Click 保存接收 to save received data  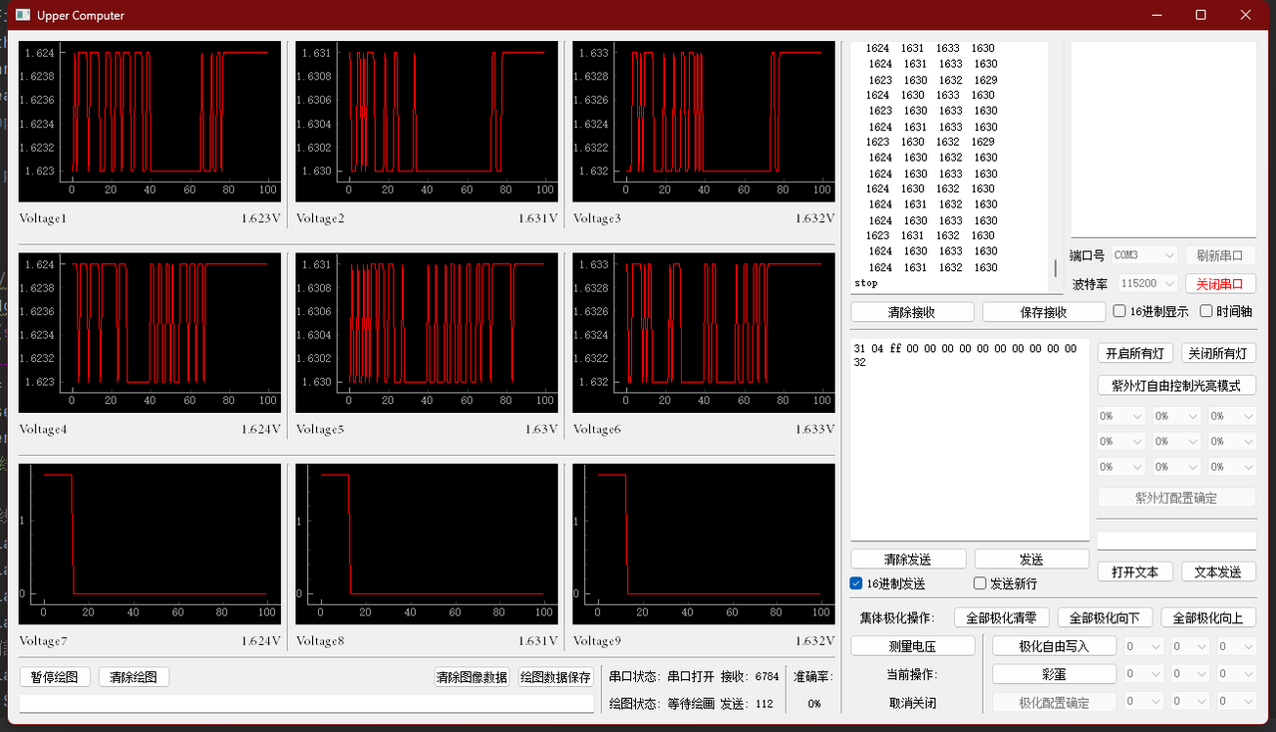(x=1043, y=311)
